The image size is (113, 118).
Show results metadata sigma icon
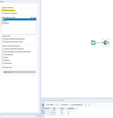(43, 108)
